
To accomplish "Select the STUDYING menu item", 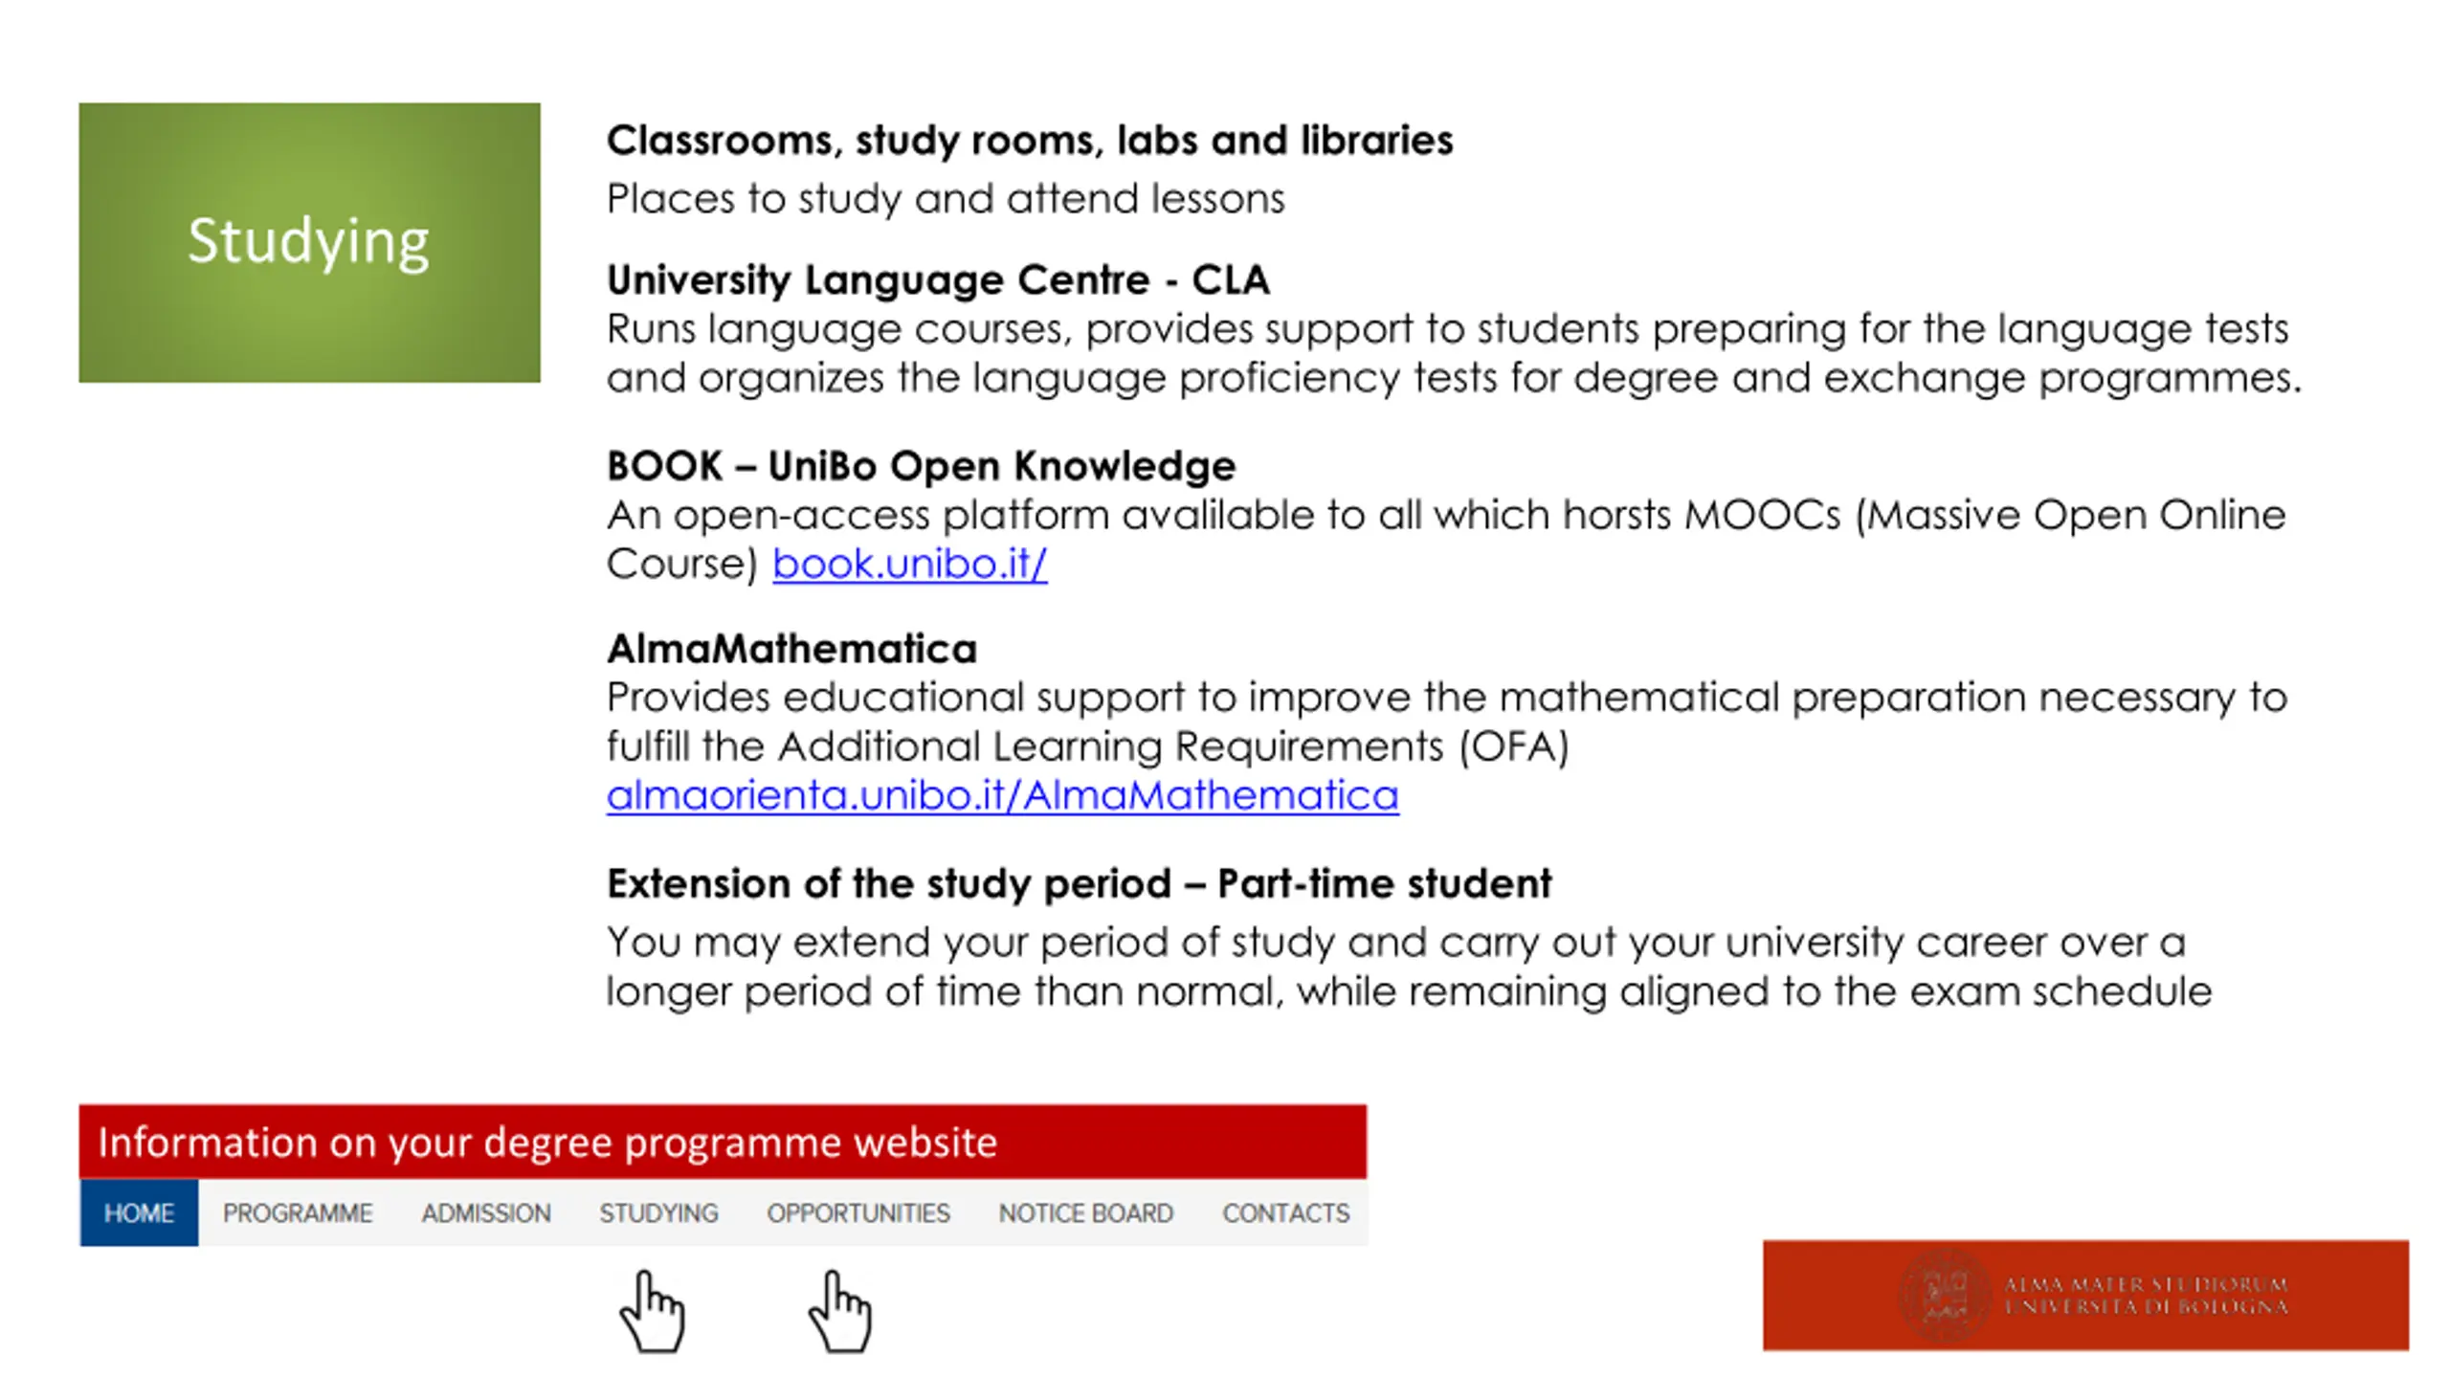I will tap(658, 1212).
